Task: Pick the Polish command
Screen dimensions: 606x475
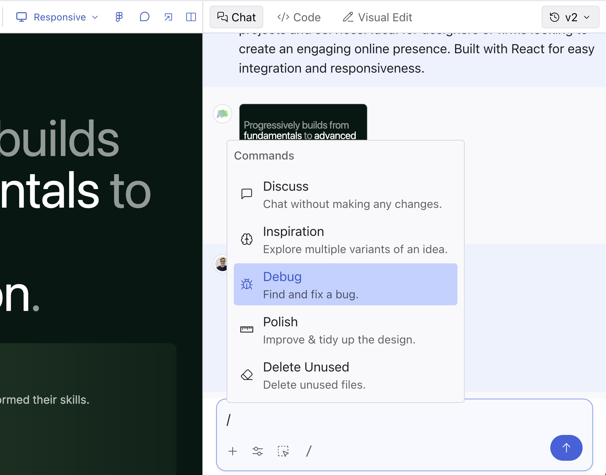Action: (345, 330)
